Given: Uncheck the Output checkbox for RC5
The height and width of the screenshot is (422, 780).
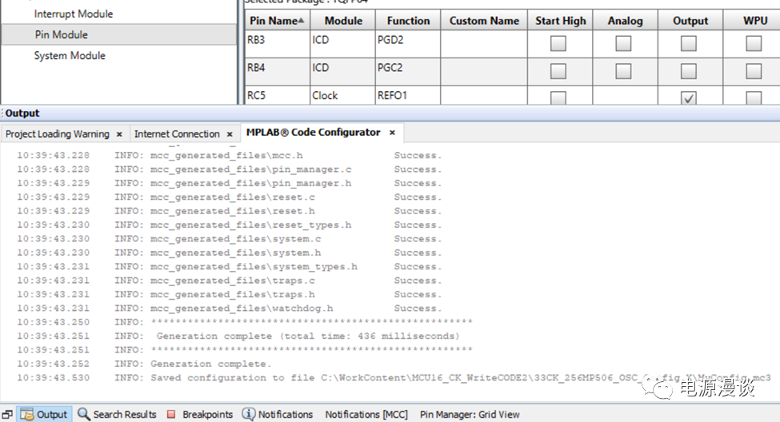Looking at the screenshot, I should [x=688, y=98].
